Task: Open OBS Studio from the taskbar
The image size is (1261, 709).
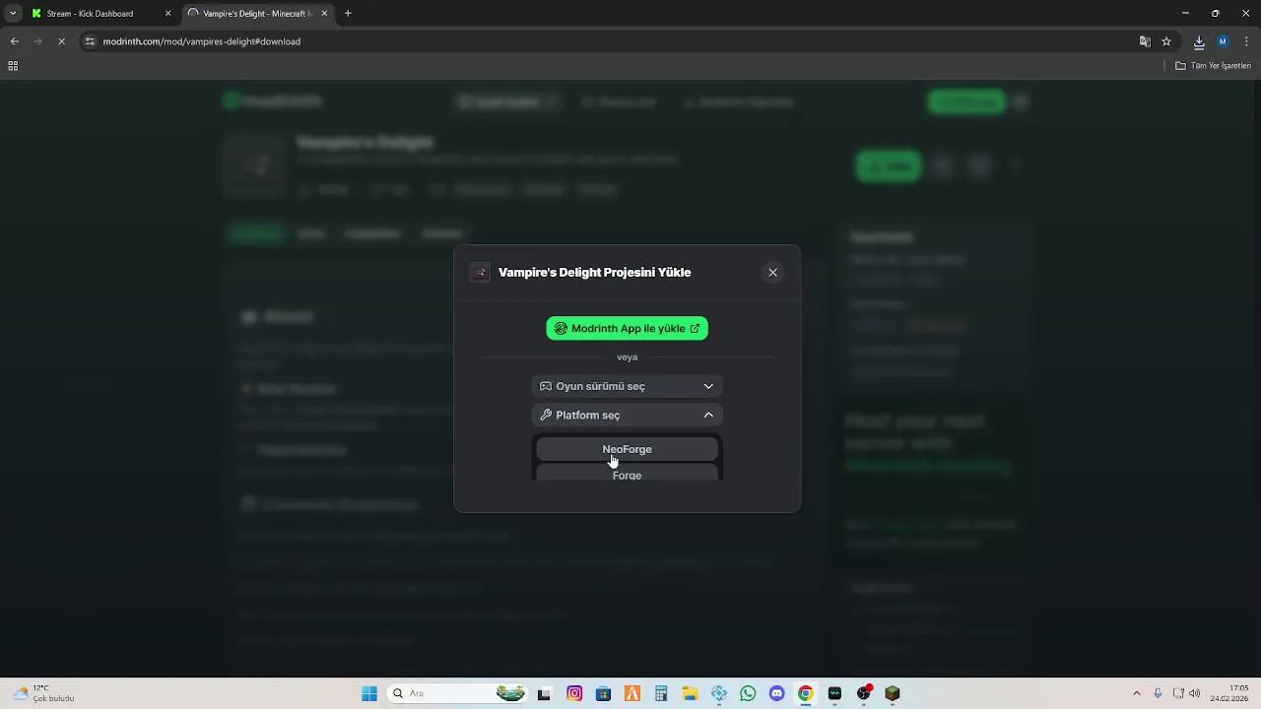Action: click(864, 693)
